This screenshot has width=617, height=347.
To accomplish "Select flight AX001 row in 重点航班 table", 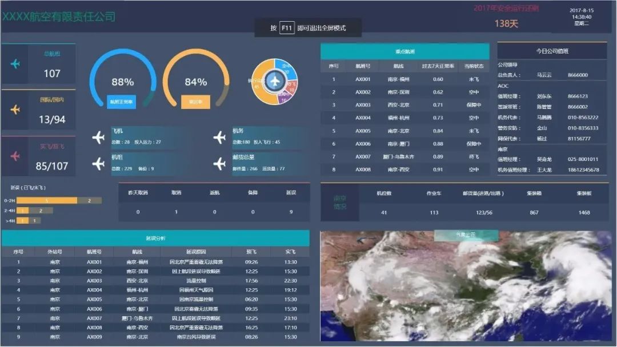I will tap(405, 79).
